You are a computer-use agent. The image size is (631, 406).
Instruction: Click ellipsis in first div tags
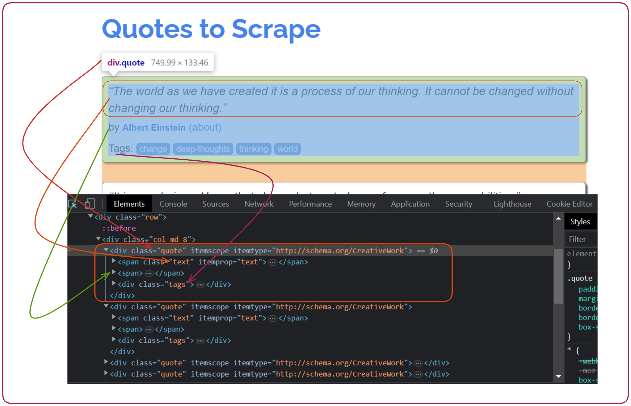point(200,285)
